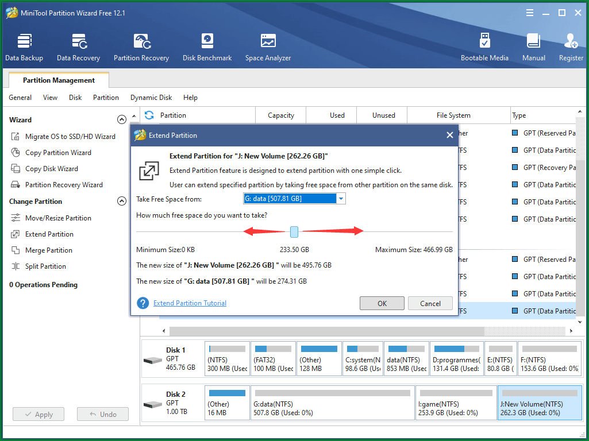Open the Manual

(x=533, y=47)
